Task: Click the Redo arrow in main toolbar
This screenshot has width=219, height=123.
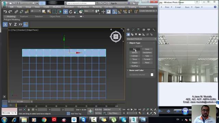Action: coord(10,12)
